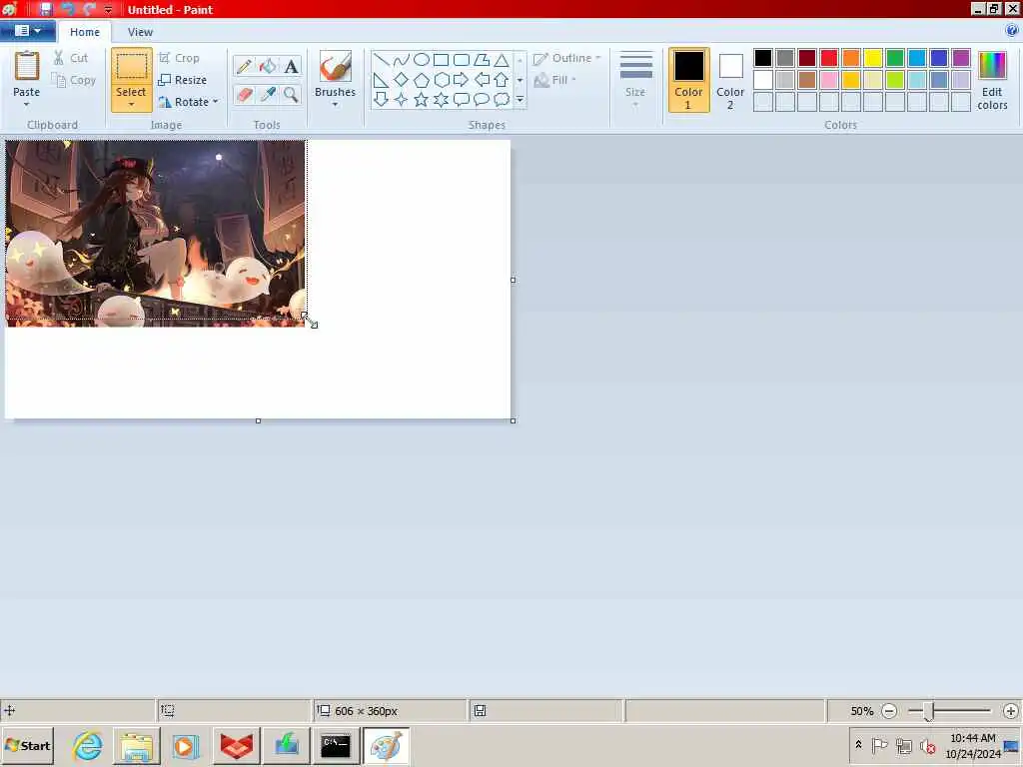Choose the Left arrow shape
Viewport: 1023px width, 767px height.
(x=482, y=80)
